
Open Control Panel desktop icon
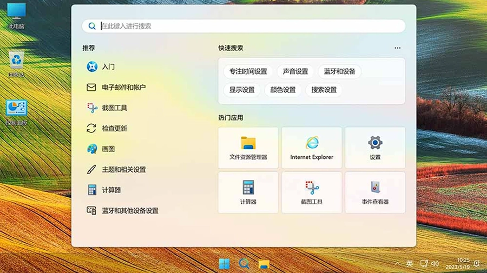pos(16,112)
